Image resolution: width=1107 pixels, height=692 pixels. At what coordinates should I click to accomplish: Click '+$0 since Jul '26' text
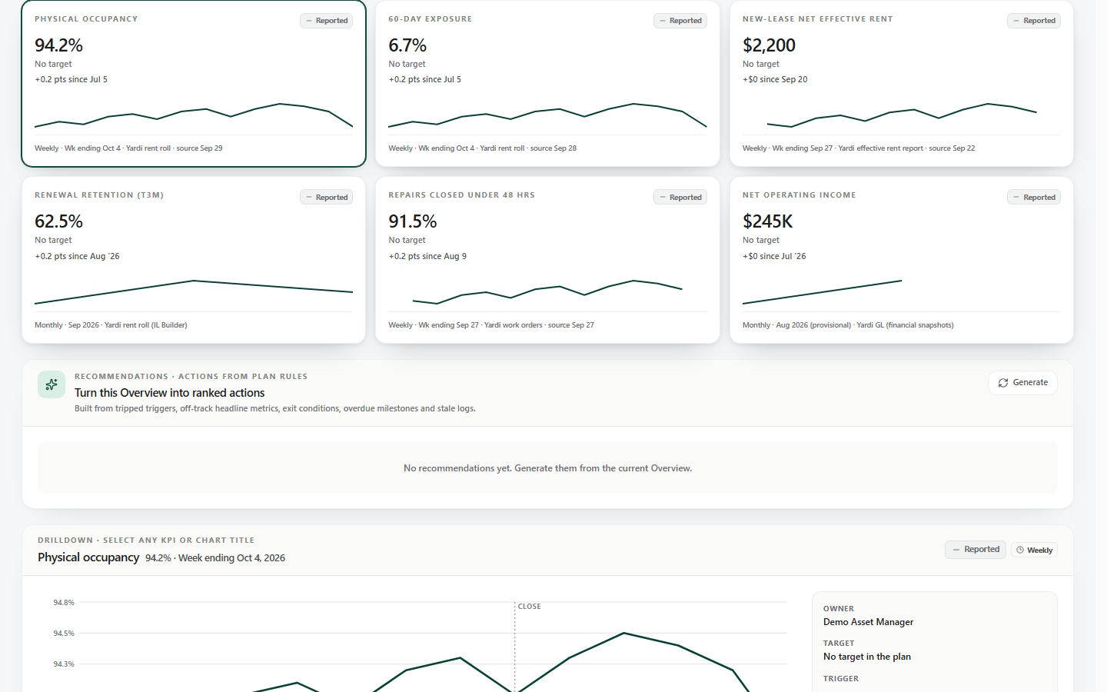click(x=774, y=256)
